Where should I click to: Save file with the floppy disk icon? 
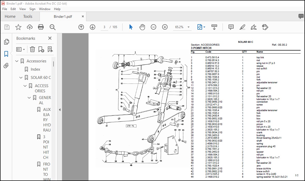click(7, 27)
